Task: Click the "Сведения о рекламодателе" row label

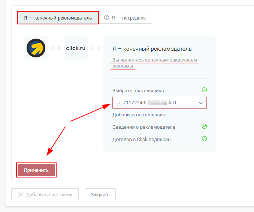Action: (143, 127)
